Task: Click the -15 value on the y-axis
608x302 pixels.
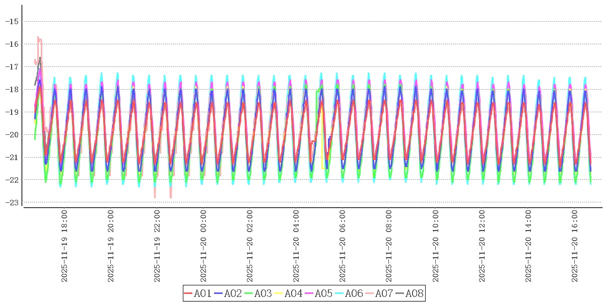Action: [x=12, y=21]
